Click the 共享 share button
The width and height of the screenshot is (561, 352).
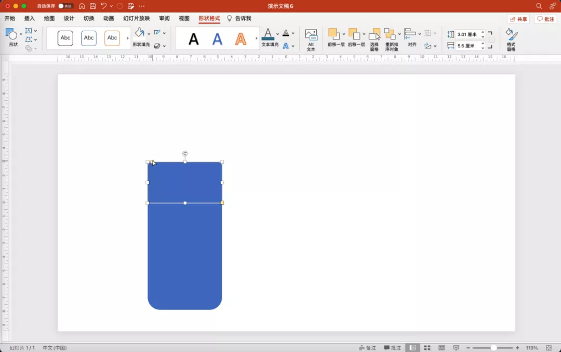pyautogui.click(x=518, y=19)
